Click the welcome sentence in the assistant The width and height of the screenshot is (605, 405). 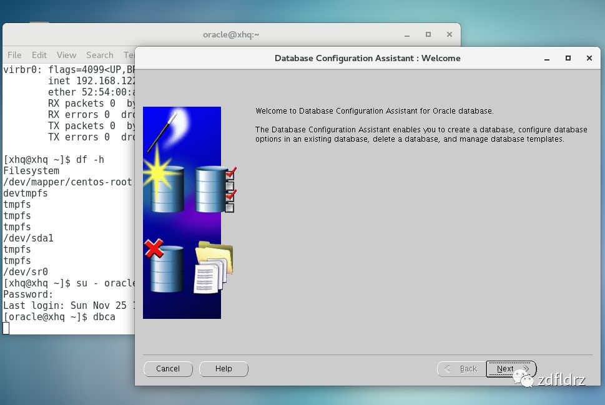coord(374,111)
